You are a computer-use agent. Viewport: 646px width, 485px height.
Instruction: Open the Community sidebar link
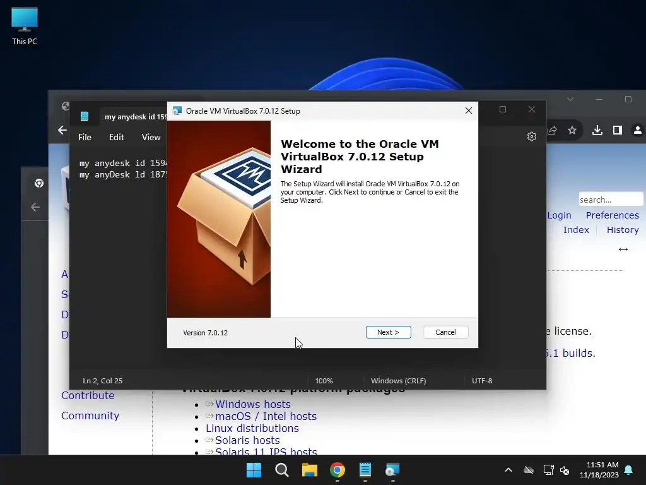90,416
